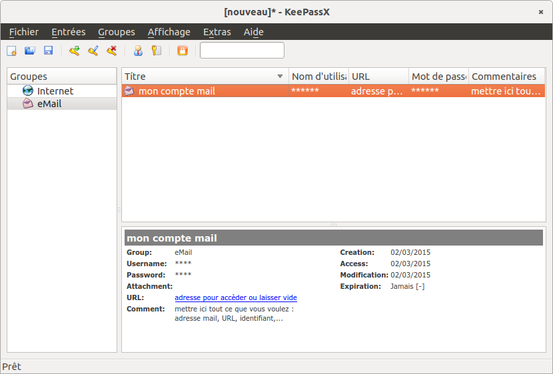Click the 'mon compte mail' details title bar

pyautogui.click(x=334, y=238)
